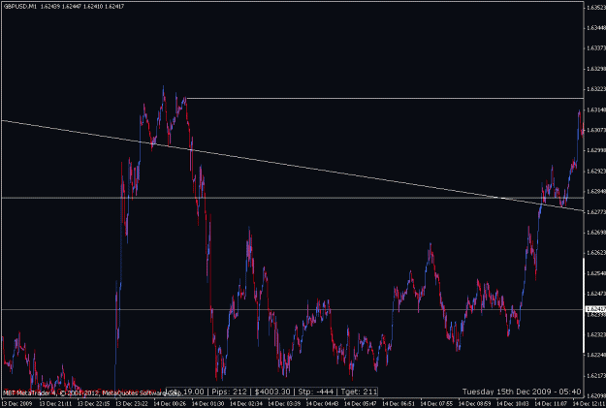
Task: Click the 19.00 lots value in the info panel
Action: point(193,392)
